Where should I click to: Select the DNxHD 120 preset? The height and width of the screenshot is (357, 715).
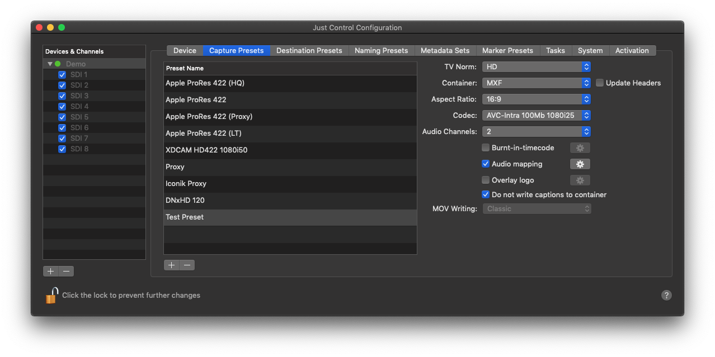[x=290, y=201]
